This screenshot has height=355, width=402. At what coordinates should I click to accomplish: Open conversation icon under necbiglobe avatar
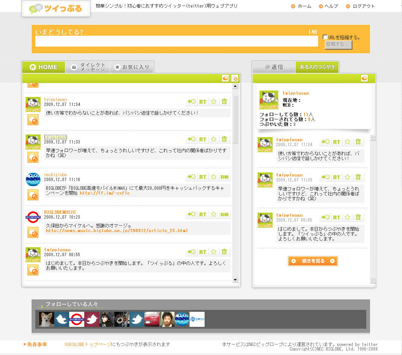click(33, 195)
